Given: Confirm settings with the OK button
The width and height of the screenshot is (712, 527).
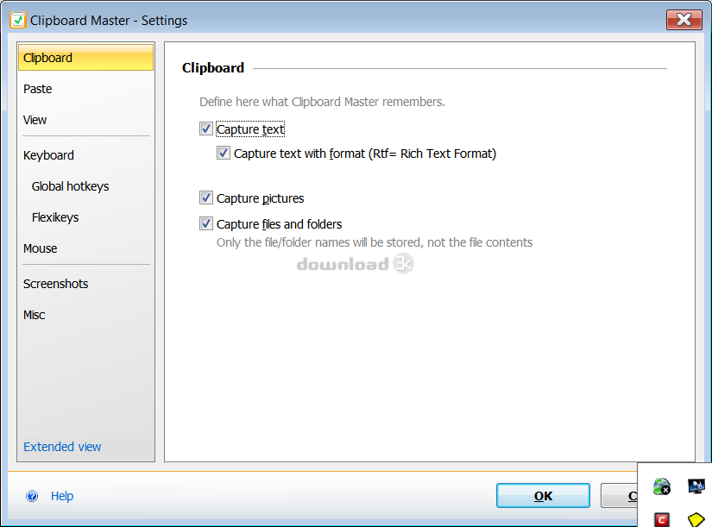Looking at the screenshot, I should pyautogui.click(x=543, y=496).
